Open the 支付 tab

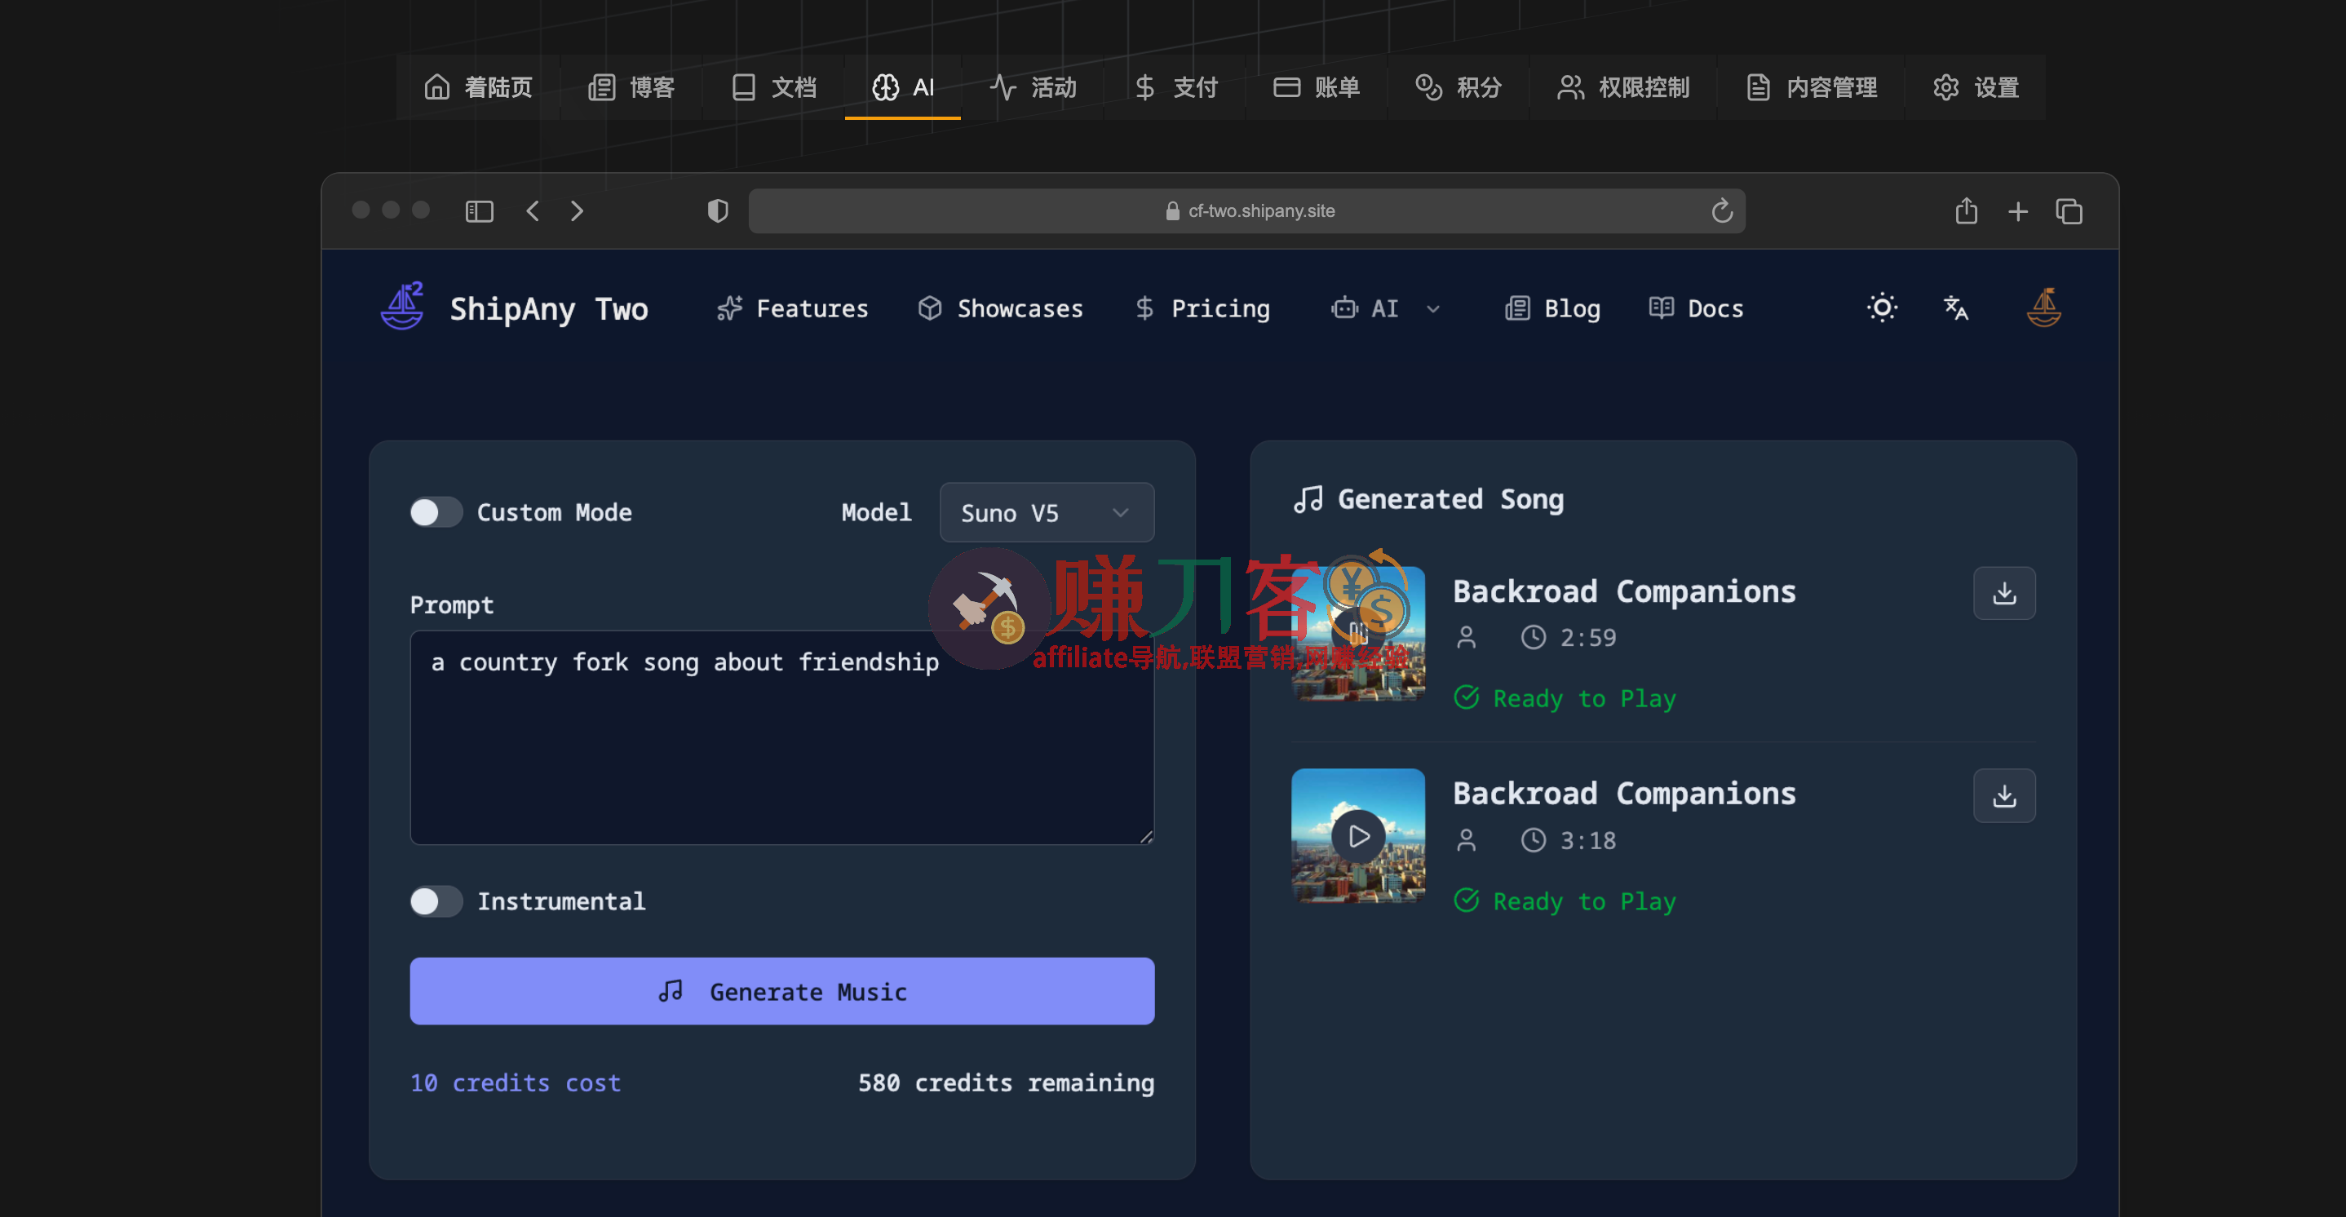coord(1175,87)
